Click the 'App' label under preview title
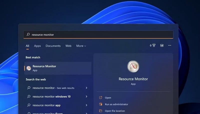Viewport: 200px width, 114px height. pos(133,84)
